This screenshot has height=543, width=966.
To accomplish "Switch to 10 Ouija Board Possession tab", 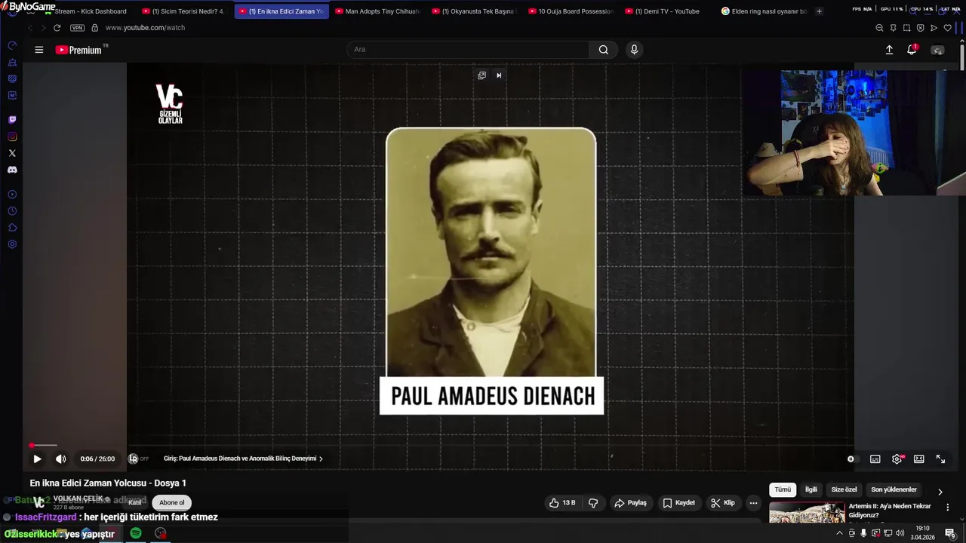I will pyautogui.click(x=570, y=11).
